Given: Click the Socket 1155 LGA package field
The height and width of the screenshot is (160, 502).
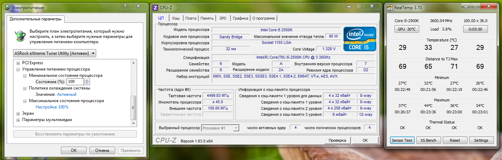Looking at the screenshot, I should pyautogui.click(x=276, y=43).
